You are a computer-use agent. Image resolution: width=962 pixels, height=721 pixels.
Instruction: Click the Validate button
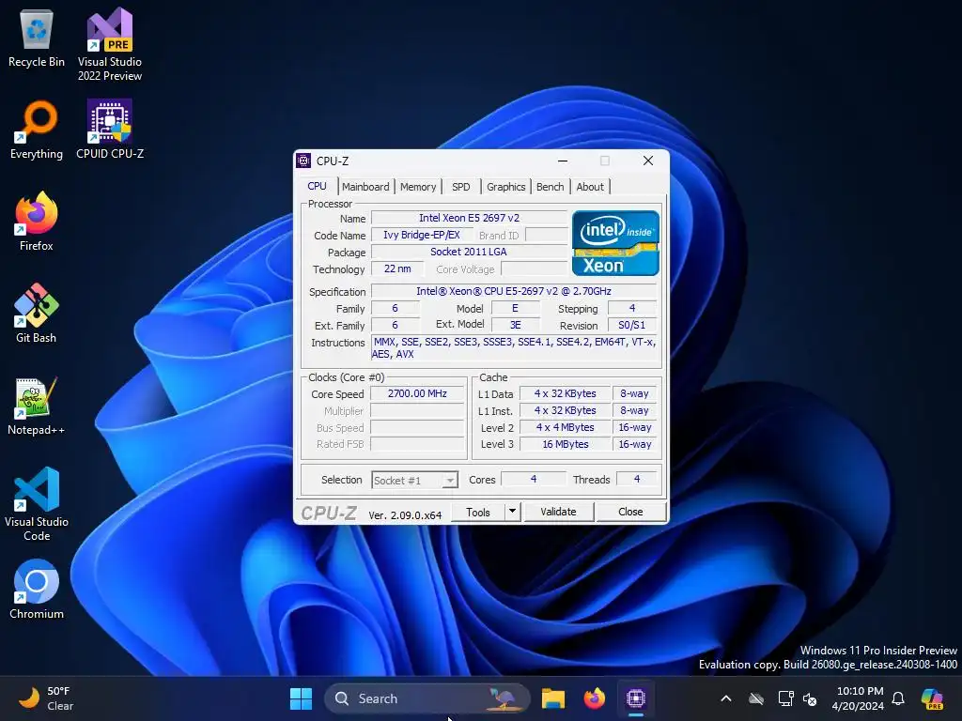(558, 512)
